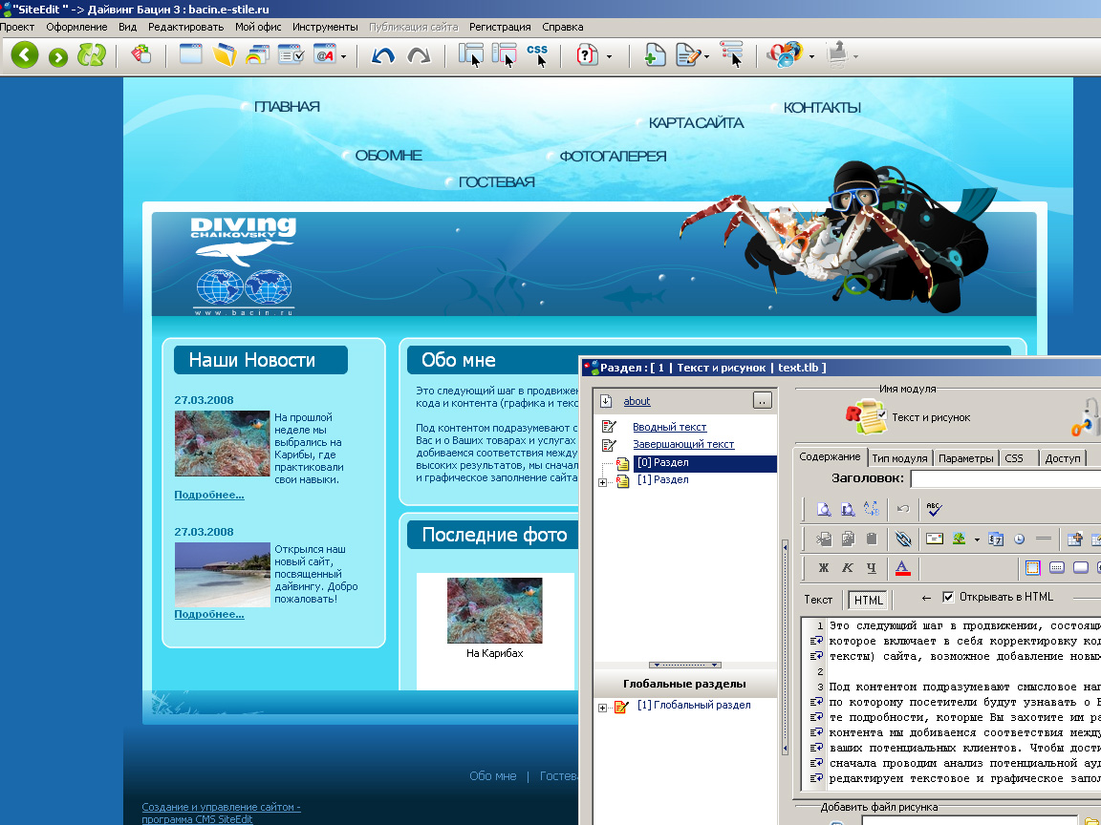The height and width of the screenshot is (825, 1101).
Task: Click the green back arrow button
Action: click(25, 55)
